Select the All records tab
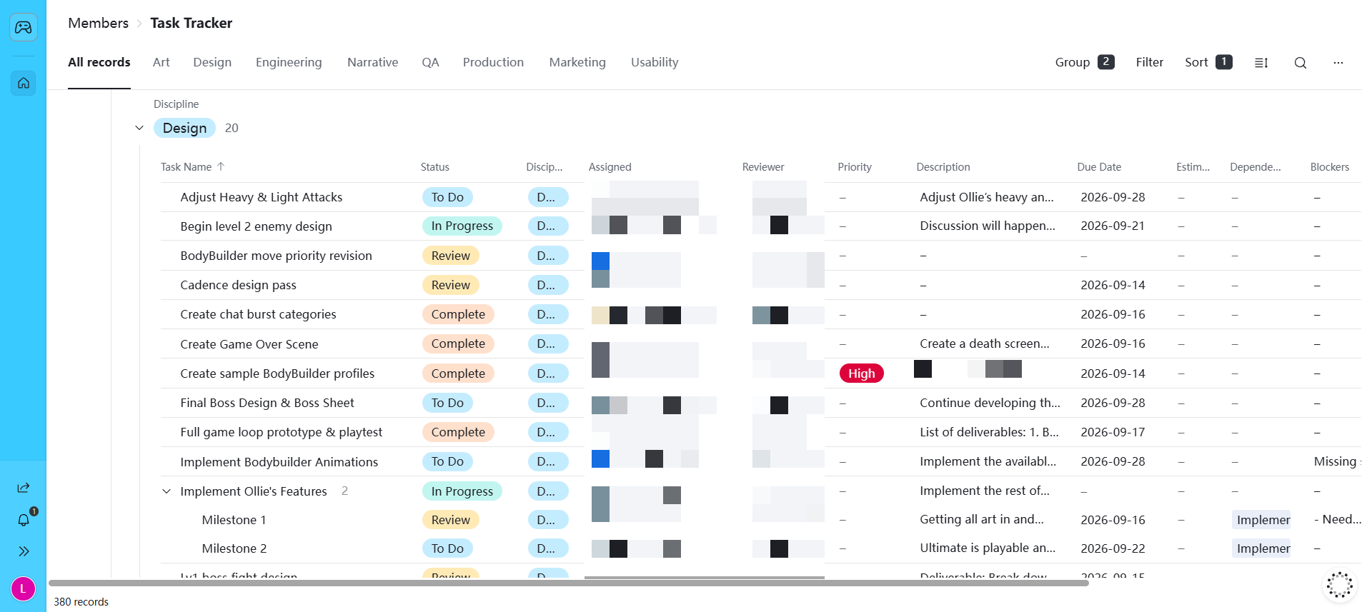This screenshot has width=1362, height=612. (x=99, y=62)
